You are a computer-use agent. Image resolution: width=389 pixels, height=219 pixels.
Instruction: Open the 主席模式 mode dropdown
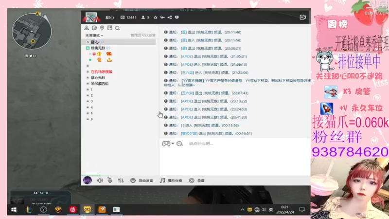(x=94, y=36)
